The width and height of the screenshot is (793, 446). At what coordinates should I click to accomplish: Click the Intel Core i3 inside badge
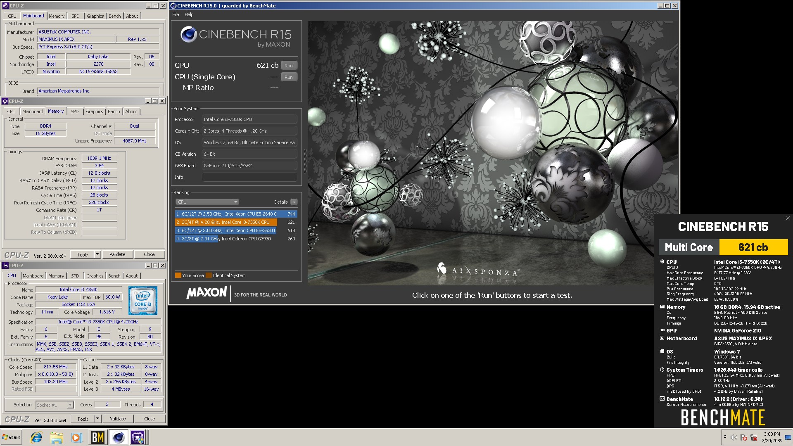point(143,301)
